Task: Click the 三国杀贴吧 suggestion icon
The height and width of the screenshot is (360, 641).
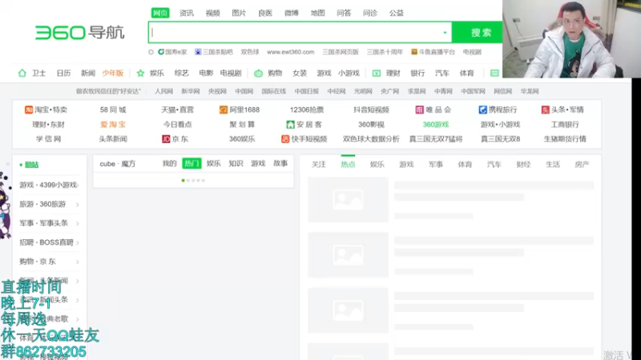Action: pyautogui.click(x=198, y=52)
